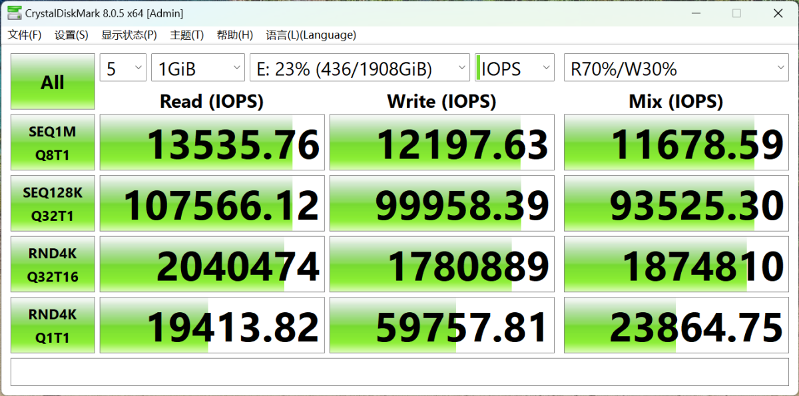This screenshot has width=799, height=396.
Task: Click the Write (IOPS) column header
Action: point(441,101)
